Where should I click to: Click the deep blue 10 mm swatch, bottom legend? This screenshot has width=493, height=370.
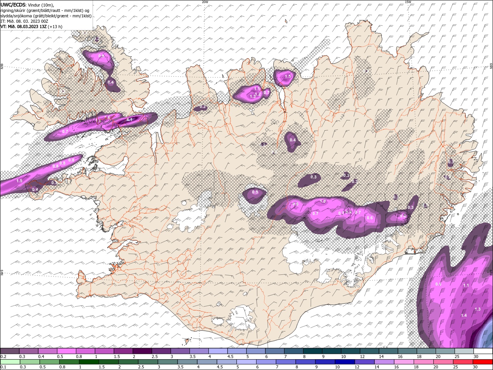point(345,362)
